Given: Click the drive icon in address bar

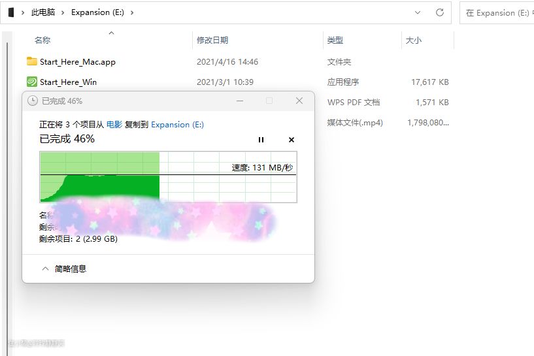Looking at the screenshot, I should (x=10, y=12).
